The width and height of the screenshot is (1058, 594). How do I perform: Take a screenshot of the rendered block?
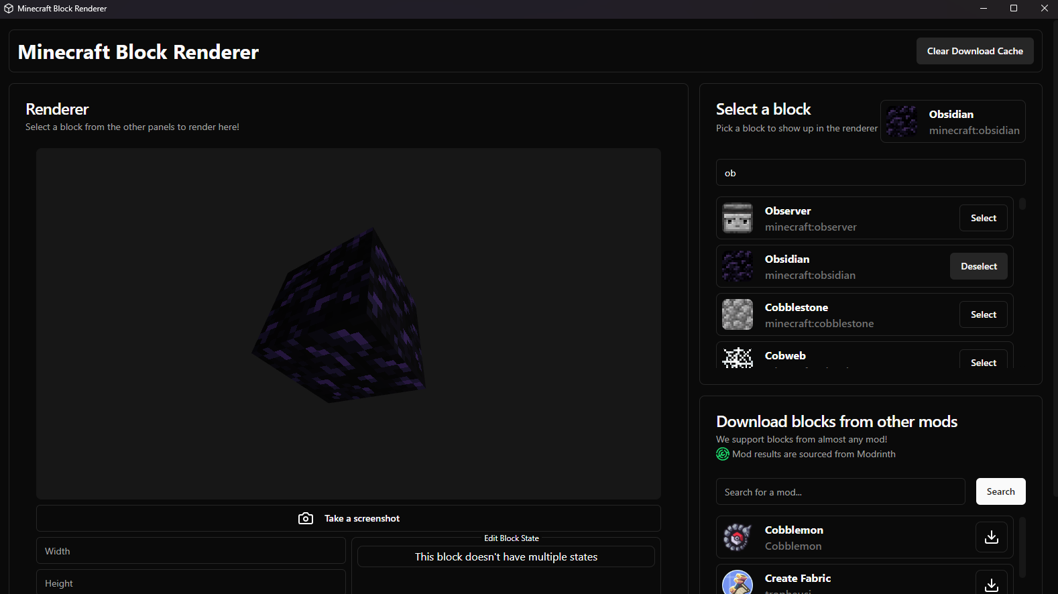click(x=349, y=518)
